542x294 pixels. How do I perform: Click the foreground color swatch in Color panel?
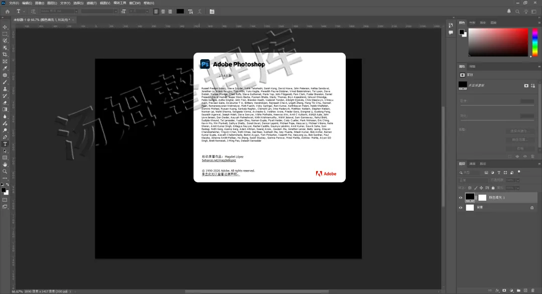coord(462,32)
